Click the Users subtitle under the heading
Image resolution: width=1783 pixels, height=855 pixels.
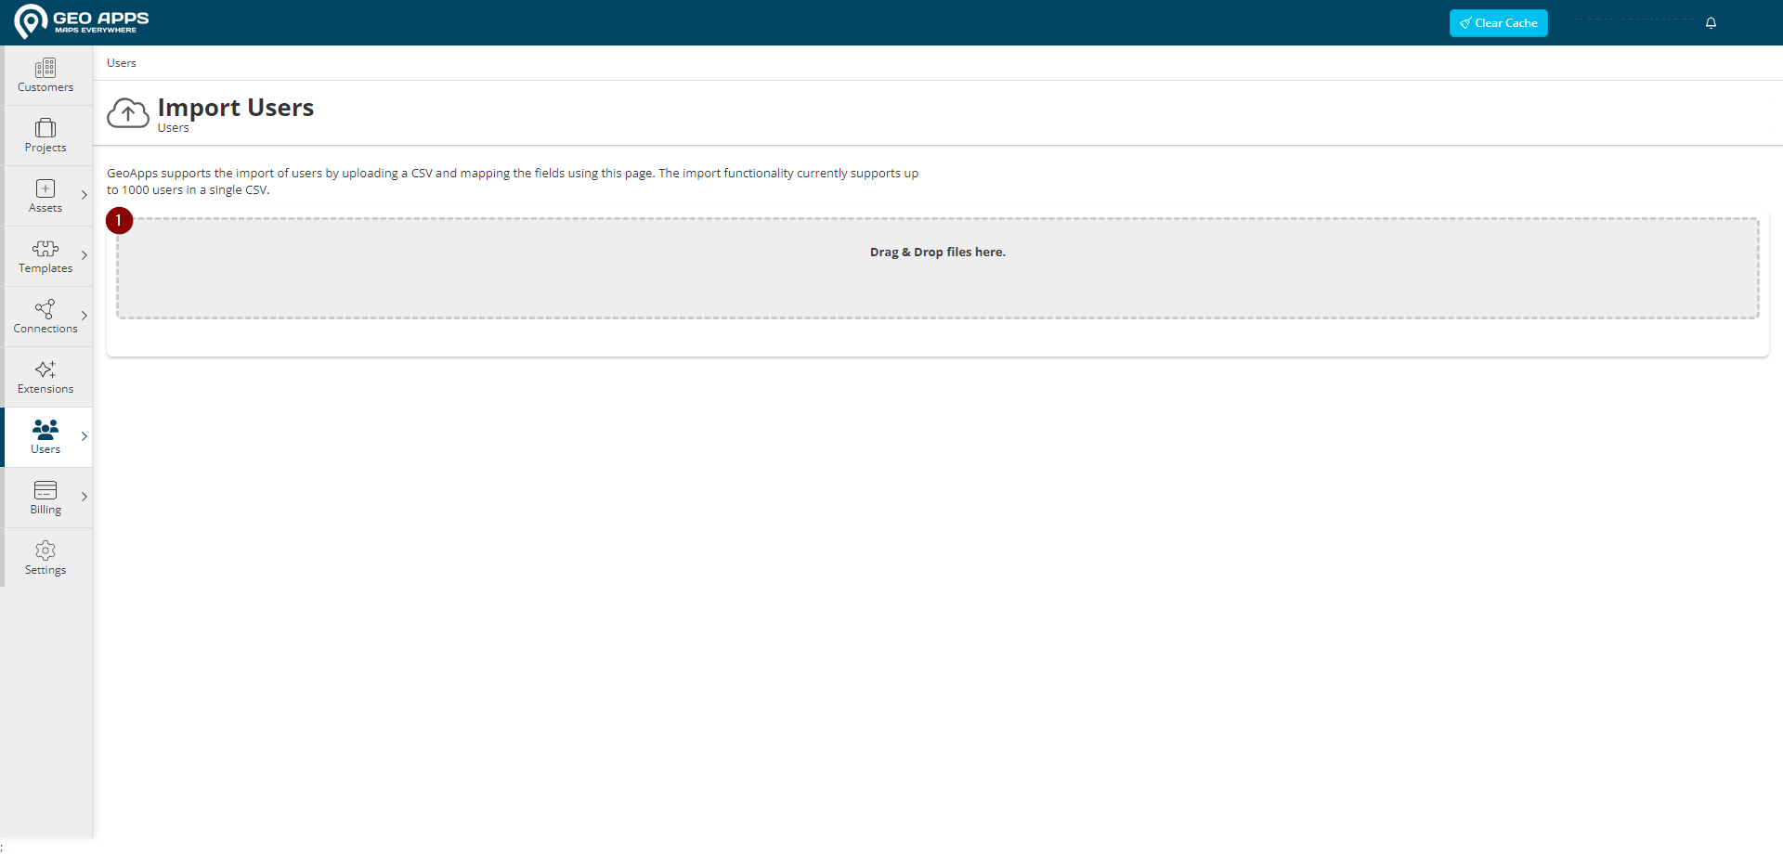174,128
